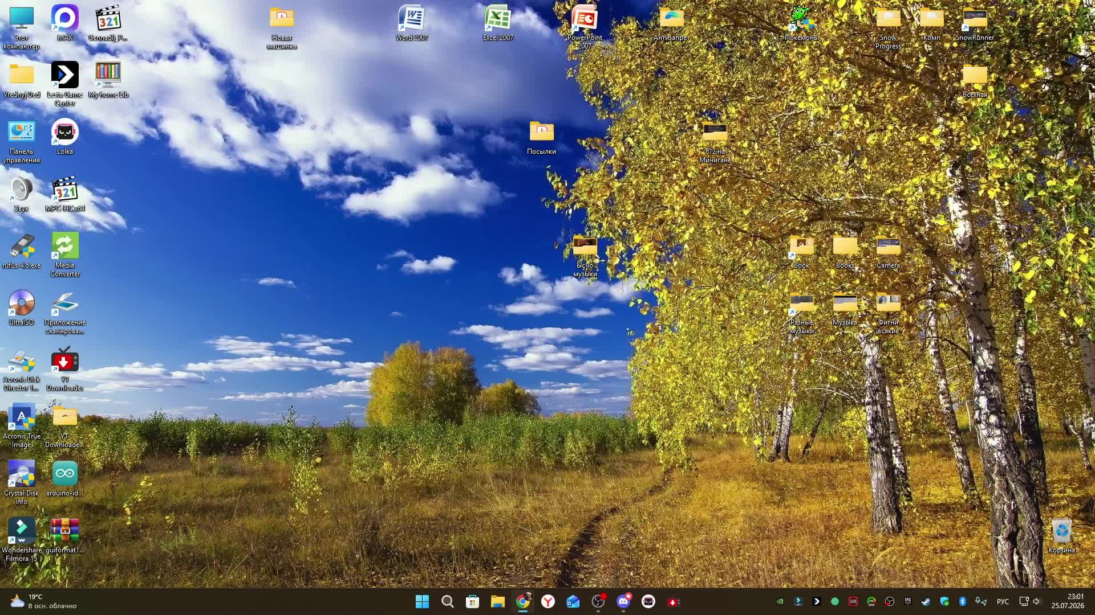1095x615 pixels.
Task: Open Microsoft Store from taskbar
Action: pyautogui.click(x=473, y=601)
